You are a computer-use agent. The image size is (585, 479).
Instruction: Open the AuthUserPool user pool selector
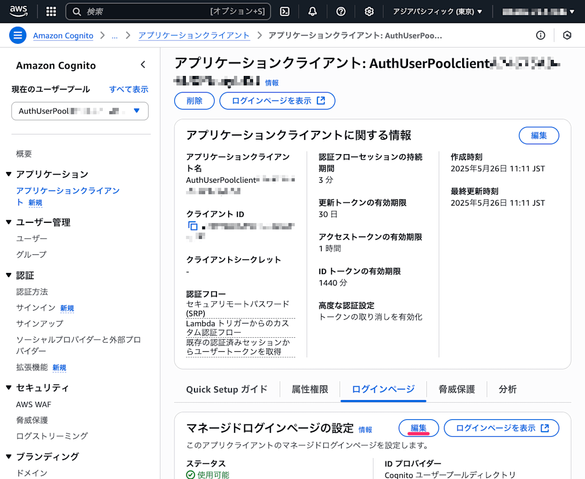pyautogui.click(x=80, y=111)
